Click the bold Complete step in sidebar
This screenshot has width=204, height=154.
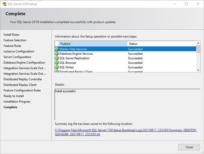point(10,107)
